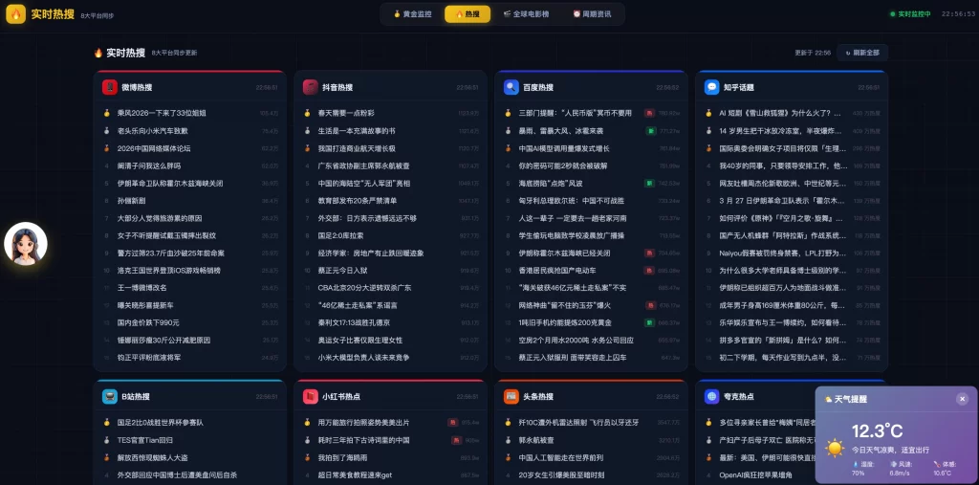Click the 微博热搜 platform icon
Viewport: 979px width, 485px height.
[x=110, y=87]
